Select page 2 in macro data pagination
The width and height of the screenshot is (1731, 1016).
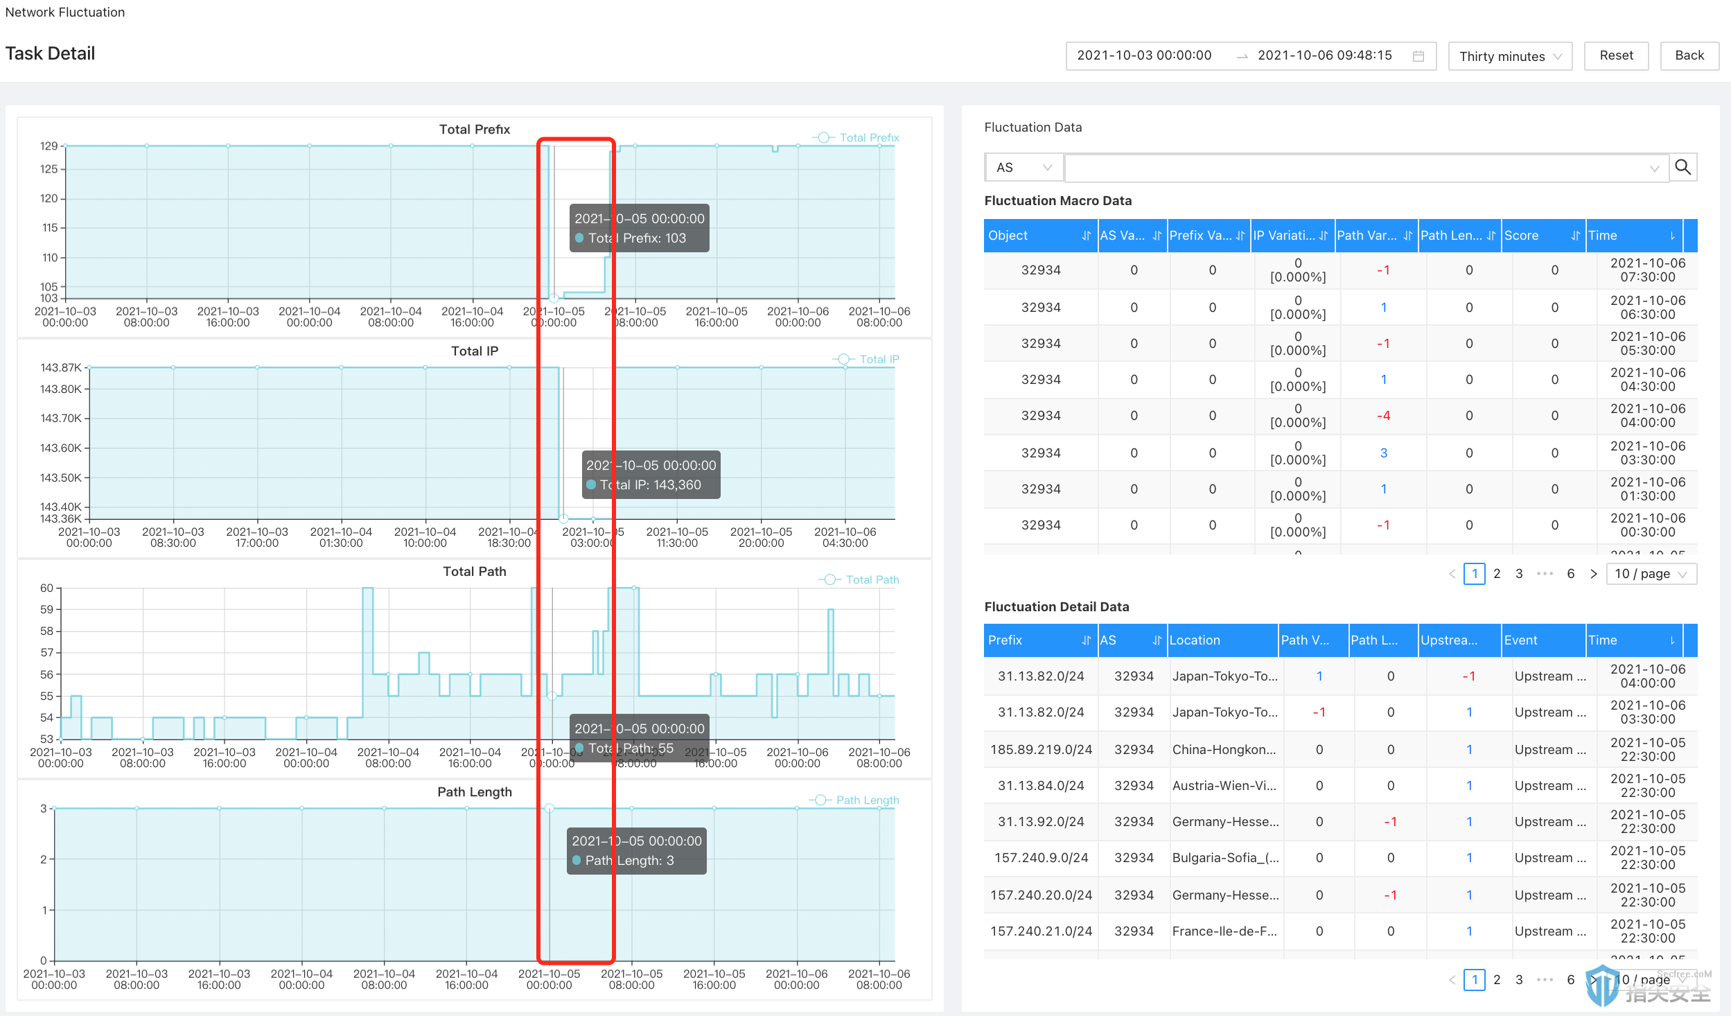(1497, 574)
